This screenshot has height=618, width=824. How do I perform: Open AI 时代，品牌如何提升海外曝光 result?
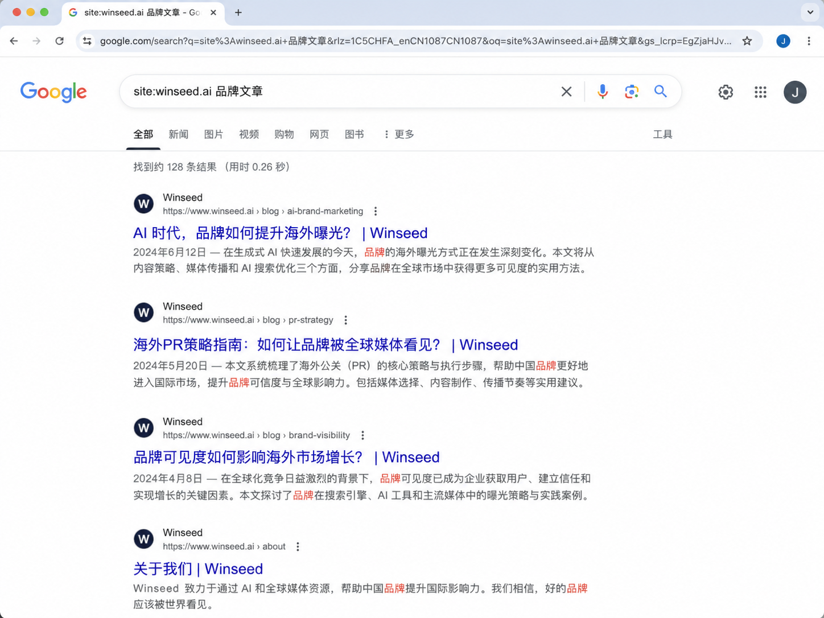click(x=280, y=233)
